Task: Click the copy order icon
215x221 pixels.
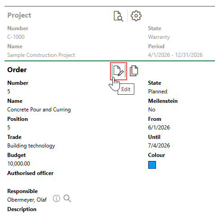Action: [134, 71]
